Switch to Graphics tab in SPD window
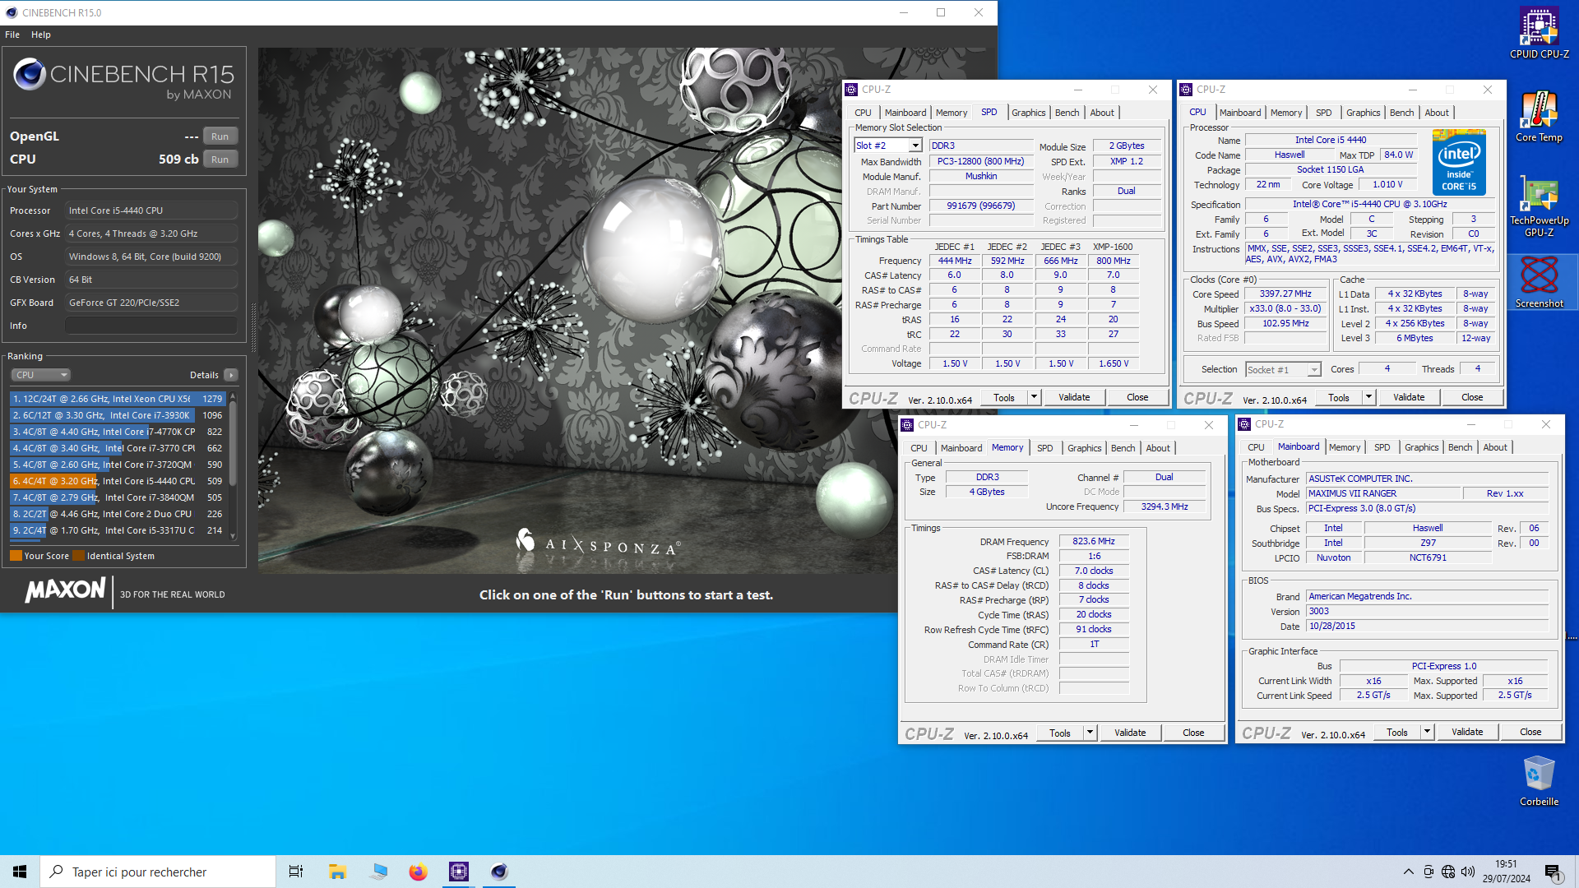 (1028, 113)
